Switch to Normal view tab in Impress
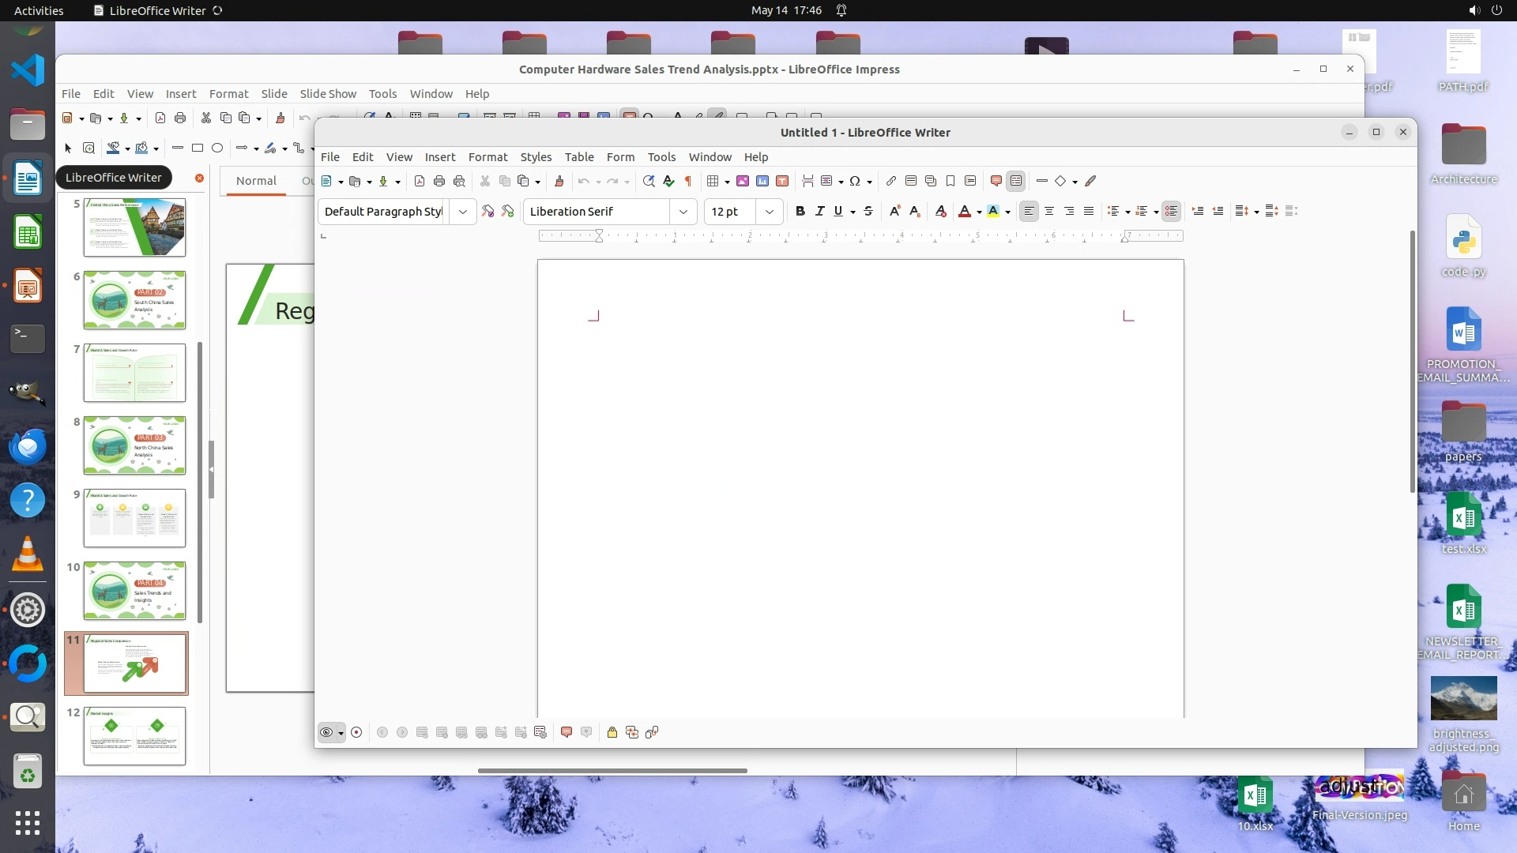 pos(256,180)
